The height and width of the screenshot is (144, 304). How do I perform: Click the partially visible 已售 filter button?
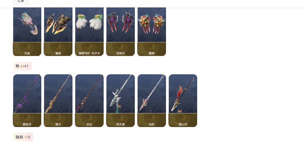point(21,2)
